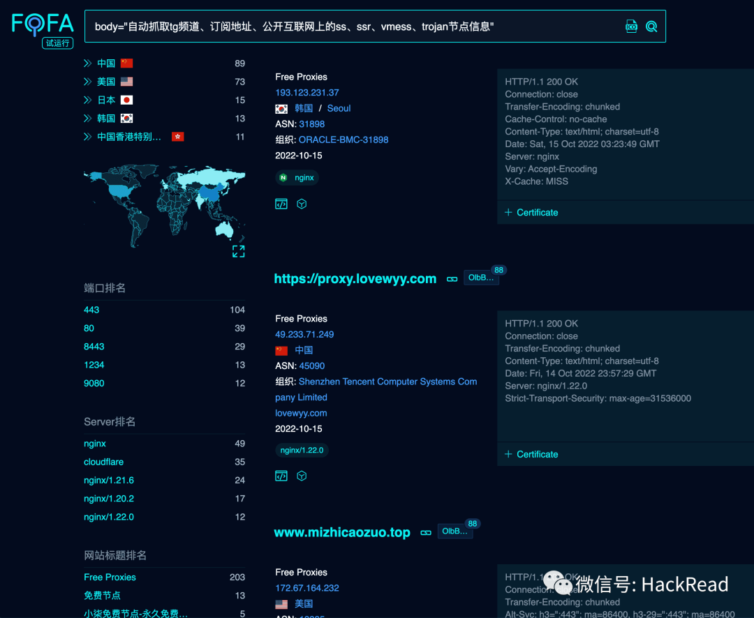The image size is (754, 618).
Task: Filter by server nginx/1.21.6
Action: (109, 480)
